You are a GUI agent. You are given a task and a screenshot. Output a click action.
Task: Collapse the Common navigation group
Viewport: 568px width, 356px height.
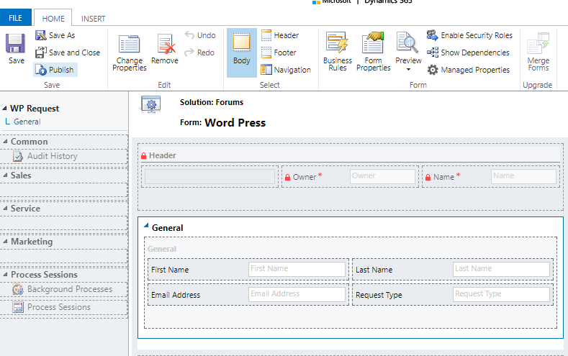(5, 142)
